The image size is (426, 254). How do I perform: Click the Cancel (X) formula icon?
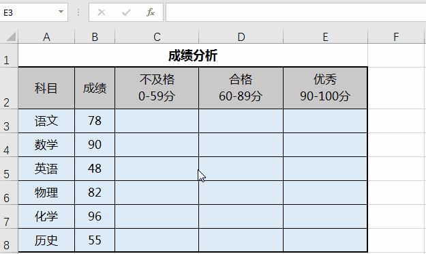[102, 12]
